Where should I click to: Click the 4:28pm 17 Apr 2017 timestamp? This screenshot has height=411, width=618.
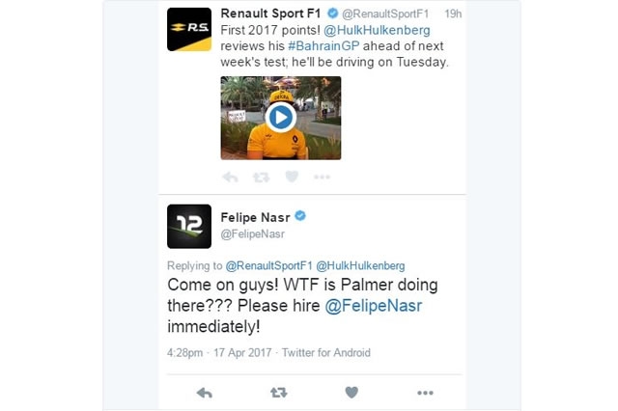pos(219,352)
